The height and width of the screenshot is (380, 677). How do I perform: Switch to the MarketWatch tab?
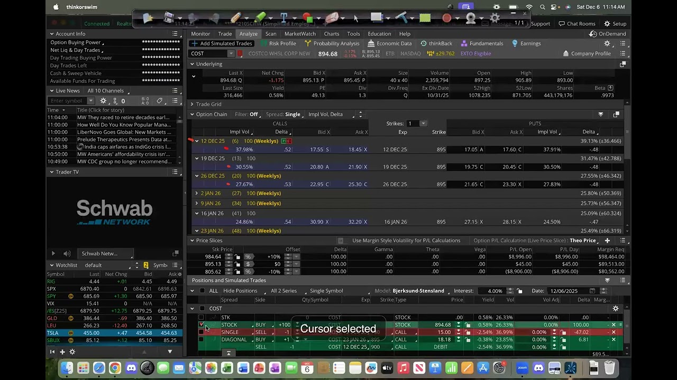pyautogui.click(x=300, y=34)
